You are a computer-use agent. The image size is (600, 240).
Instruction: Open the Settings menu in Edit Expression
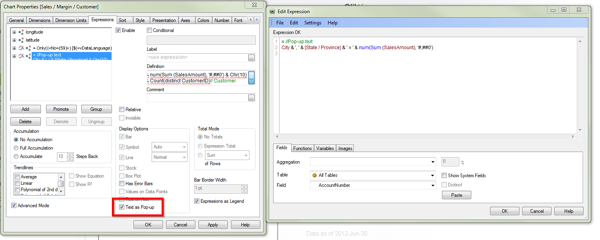pyautogui.click(x=313, y=23)
